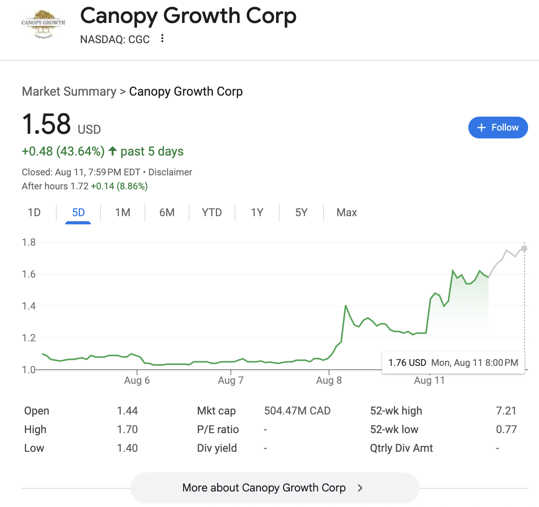The height and width of the screenshot is (507, 539).
Task: Open the Market Summary breadcrumb link
Action: 69,91
